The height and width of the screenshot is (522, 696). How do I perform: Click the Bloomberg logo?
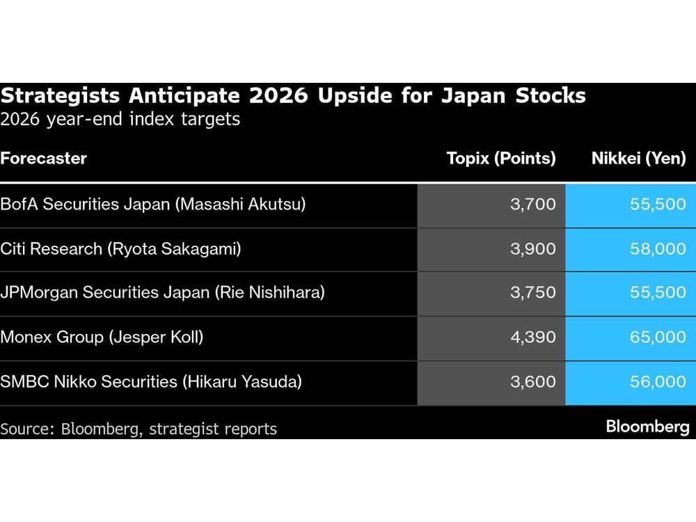coord(647,426)
